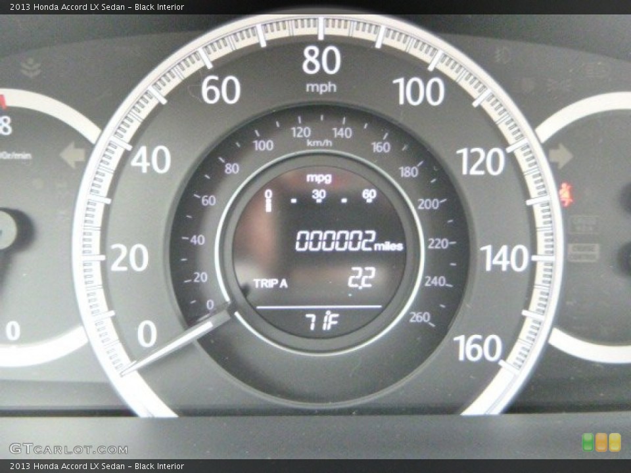
Task: Click the trip distance value 2.2
Action: (362, 277)
